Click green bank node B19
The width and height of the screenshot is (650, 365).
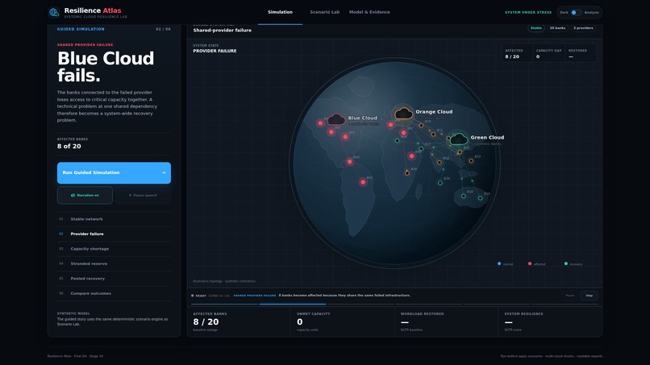coord(481,198)
